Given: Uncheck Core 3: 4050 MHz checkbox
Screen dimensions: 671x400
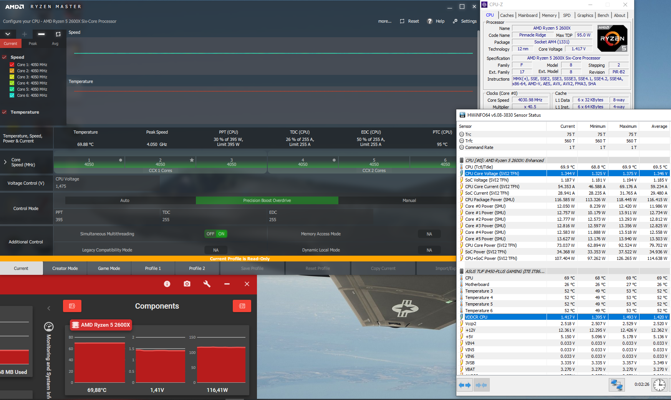Looking at the screenshot, I should click(12, 77).
